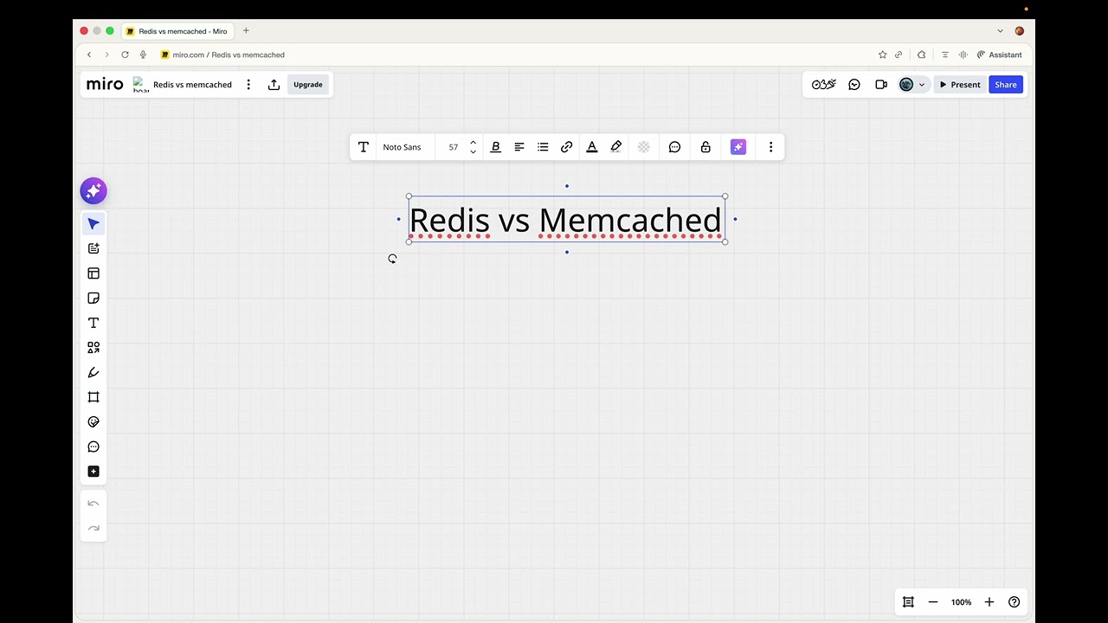This screenshot has height=623, width=1108.
Task: Increase font size with up arrow
Action: point(473,143)
